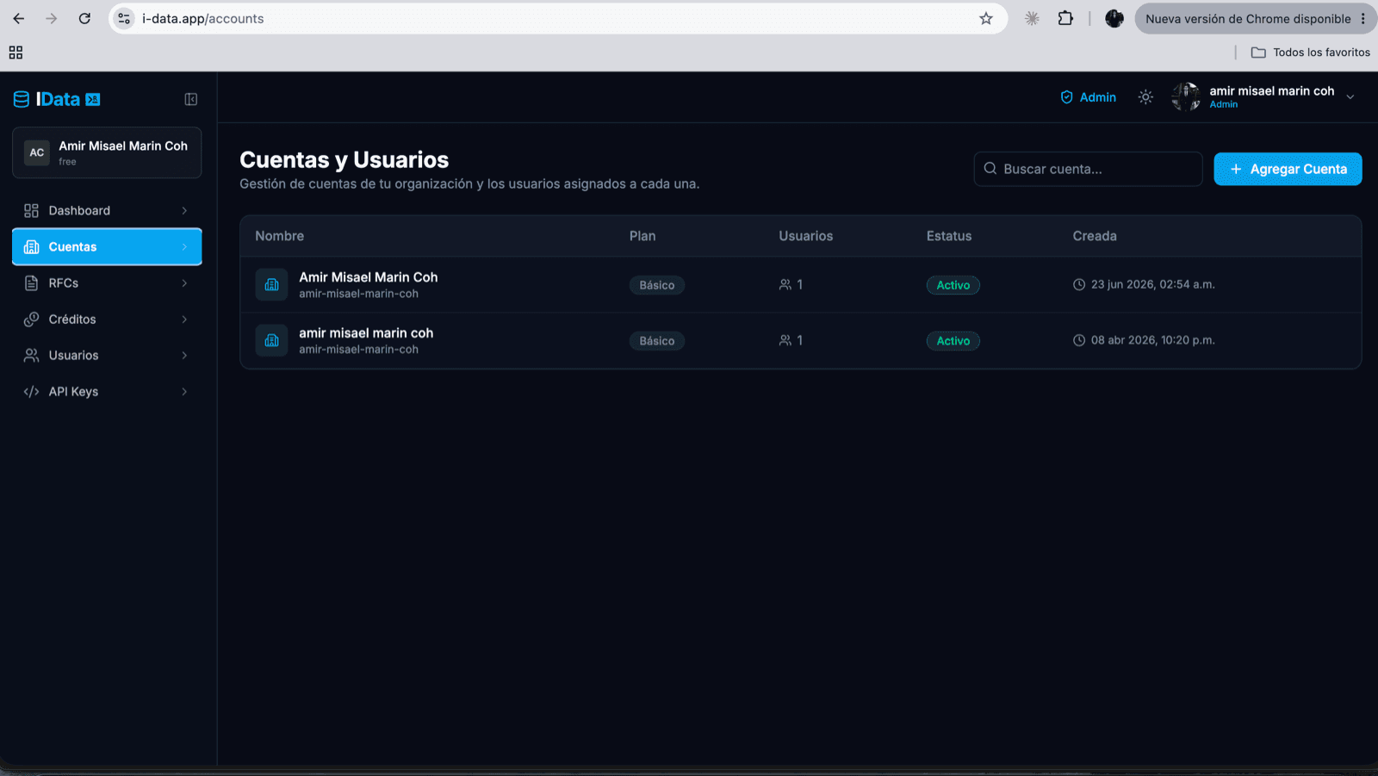Reload the page with refresh icon
Image resolution: width=1378 pixels, height=776 pixels.
(x=84, y=18)
